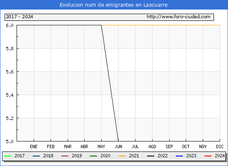Click the JUN month axis label

click(119, 146)
